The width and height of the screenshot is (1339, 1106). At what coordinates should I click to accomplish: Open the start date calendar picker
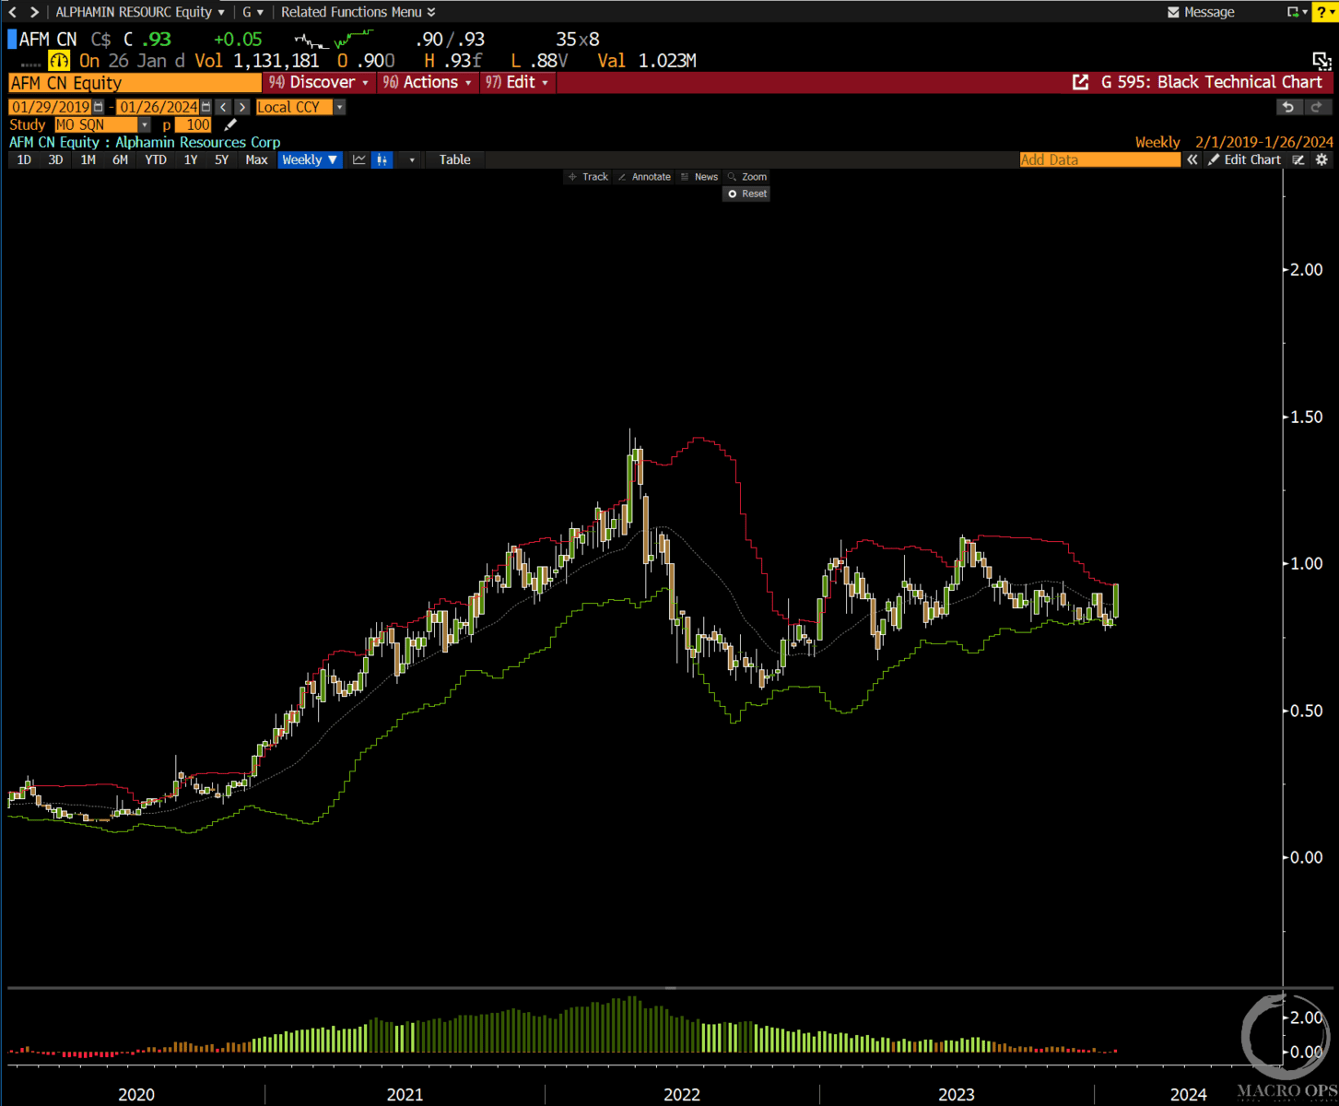[99, 107]
